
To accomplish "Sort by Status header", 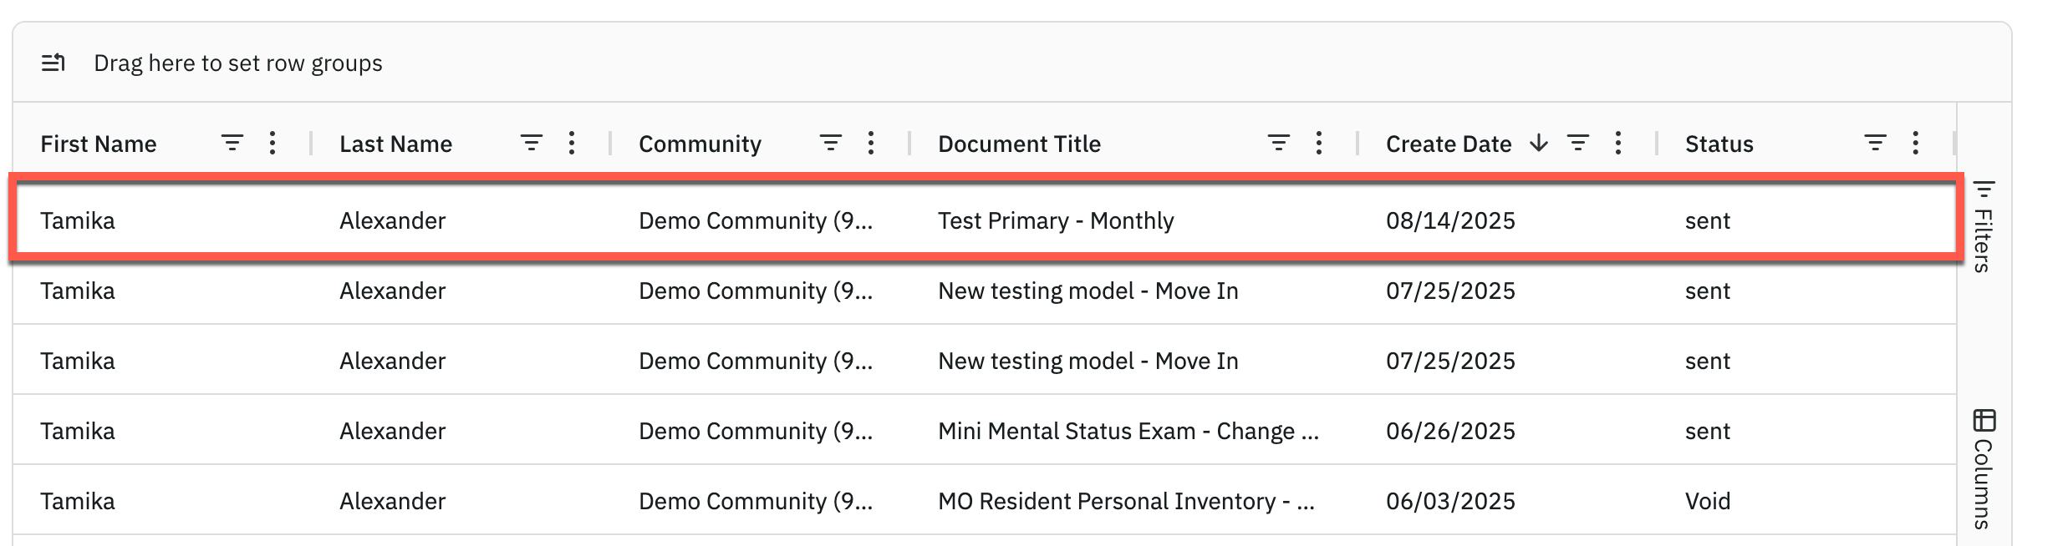I will pos(1719,144).
